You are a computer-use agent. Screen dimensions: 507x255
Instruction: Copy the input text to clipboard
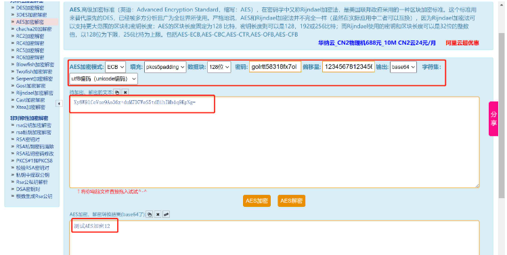click(117, 93)
